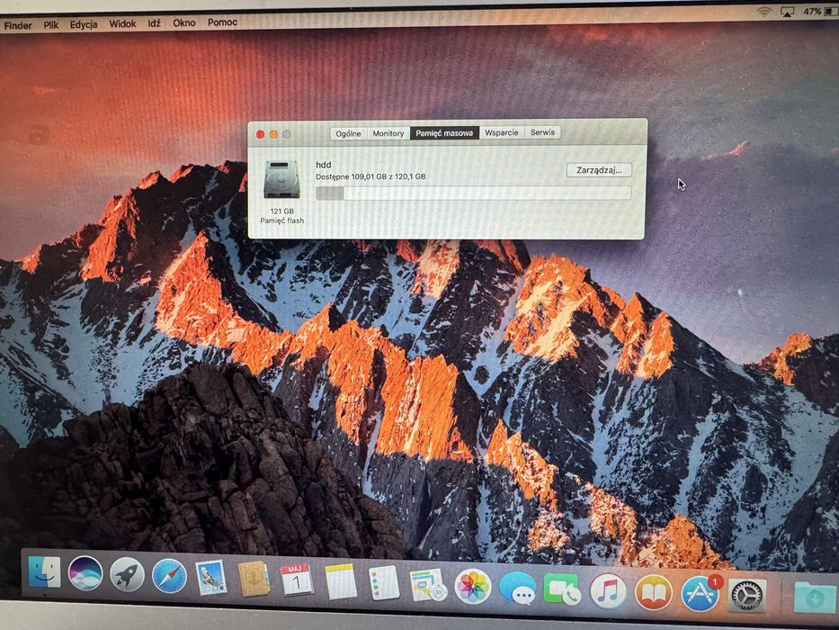
Task: Open Downloads folder in the dock
Action: coord(815,598)
